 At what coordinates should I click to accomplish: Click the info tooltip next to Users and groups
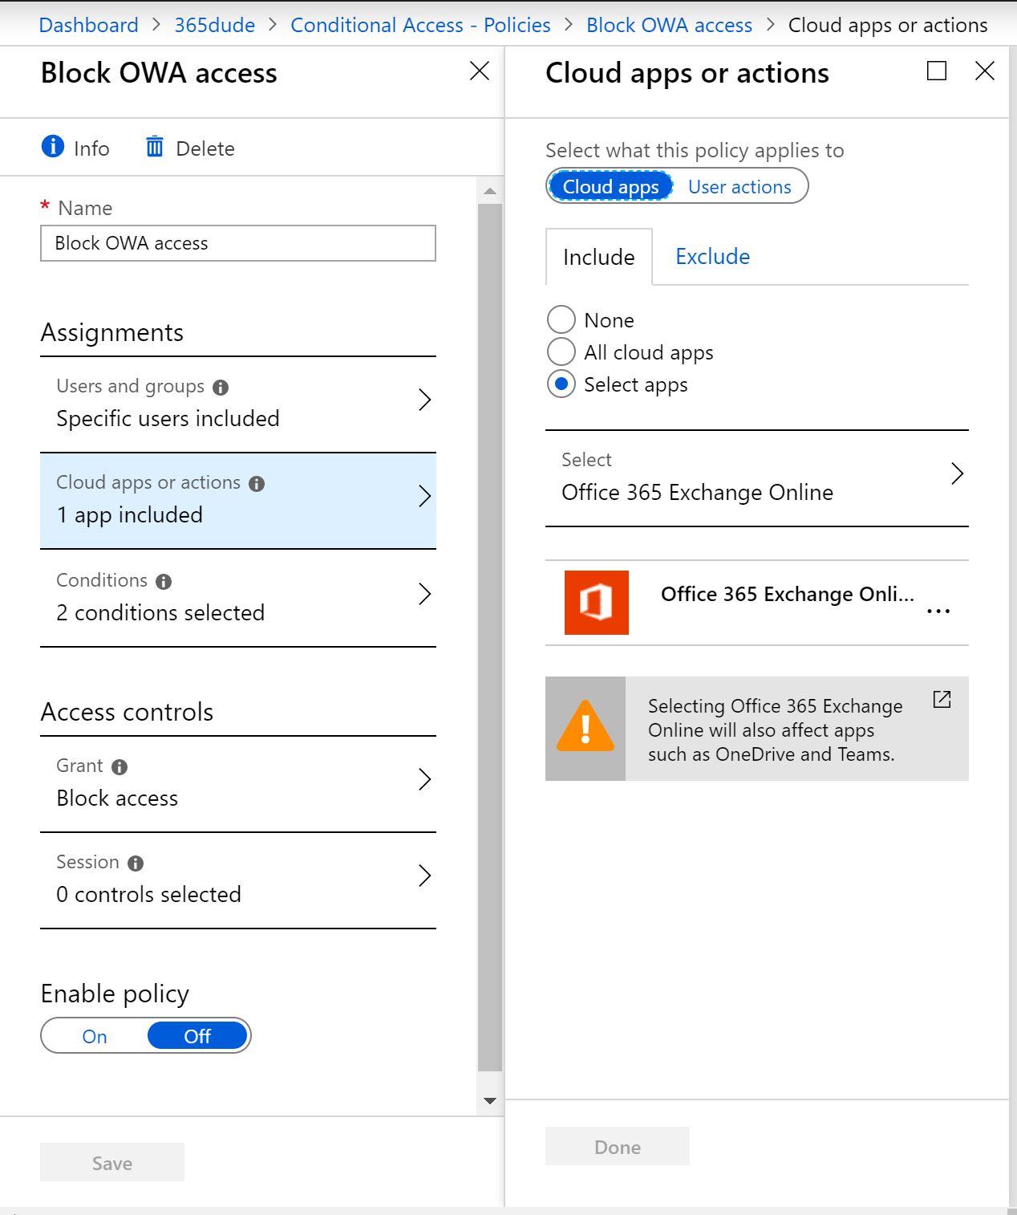(x=221, y=386)
